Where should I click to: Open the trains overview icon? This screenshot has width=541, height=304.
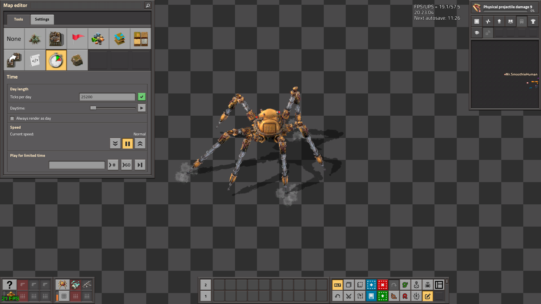[x=522, y=21]
